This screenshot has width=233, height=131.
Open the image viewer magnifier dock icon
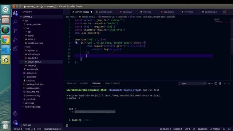click(5, 60)
